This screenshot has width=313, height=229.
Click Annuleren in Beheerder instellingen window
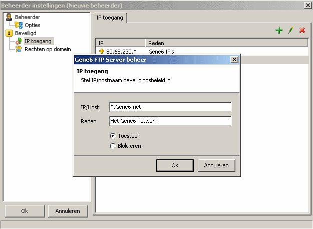point(68,211)
